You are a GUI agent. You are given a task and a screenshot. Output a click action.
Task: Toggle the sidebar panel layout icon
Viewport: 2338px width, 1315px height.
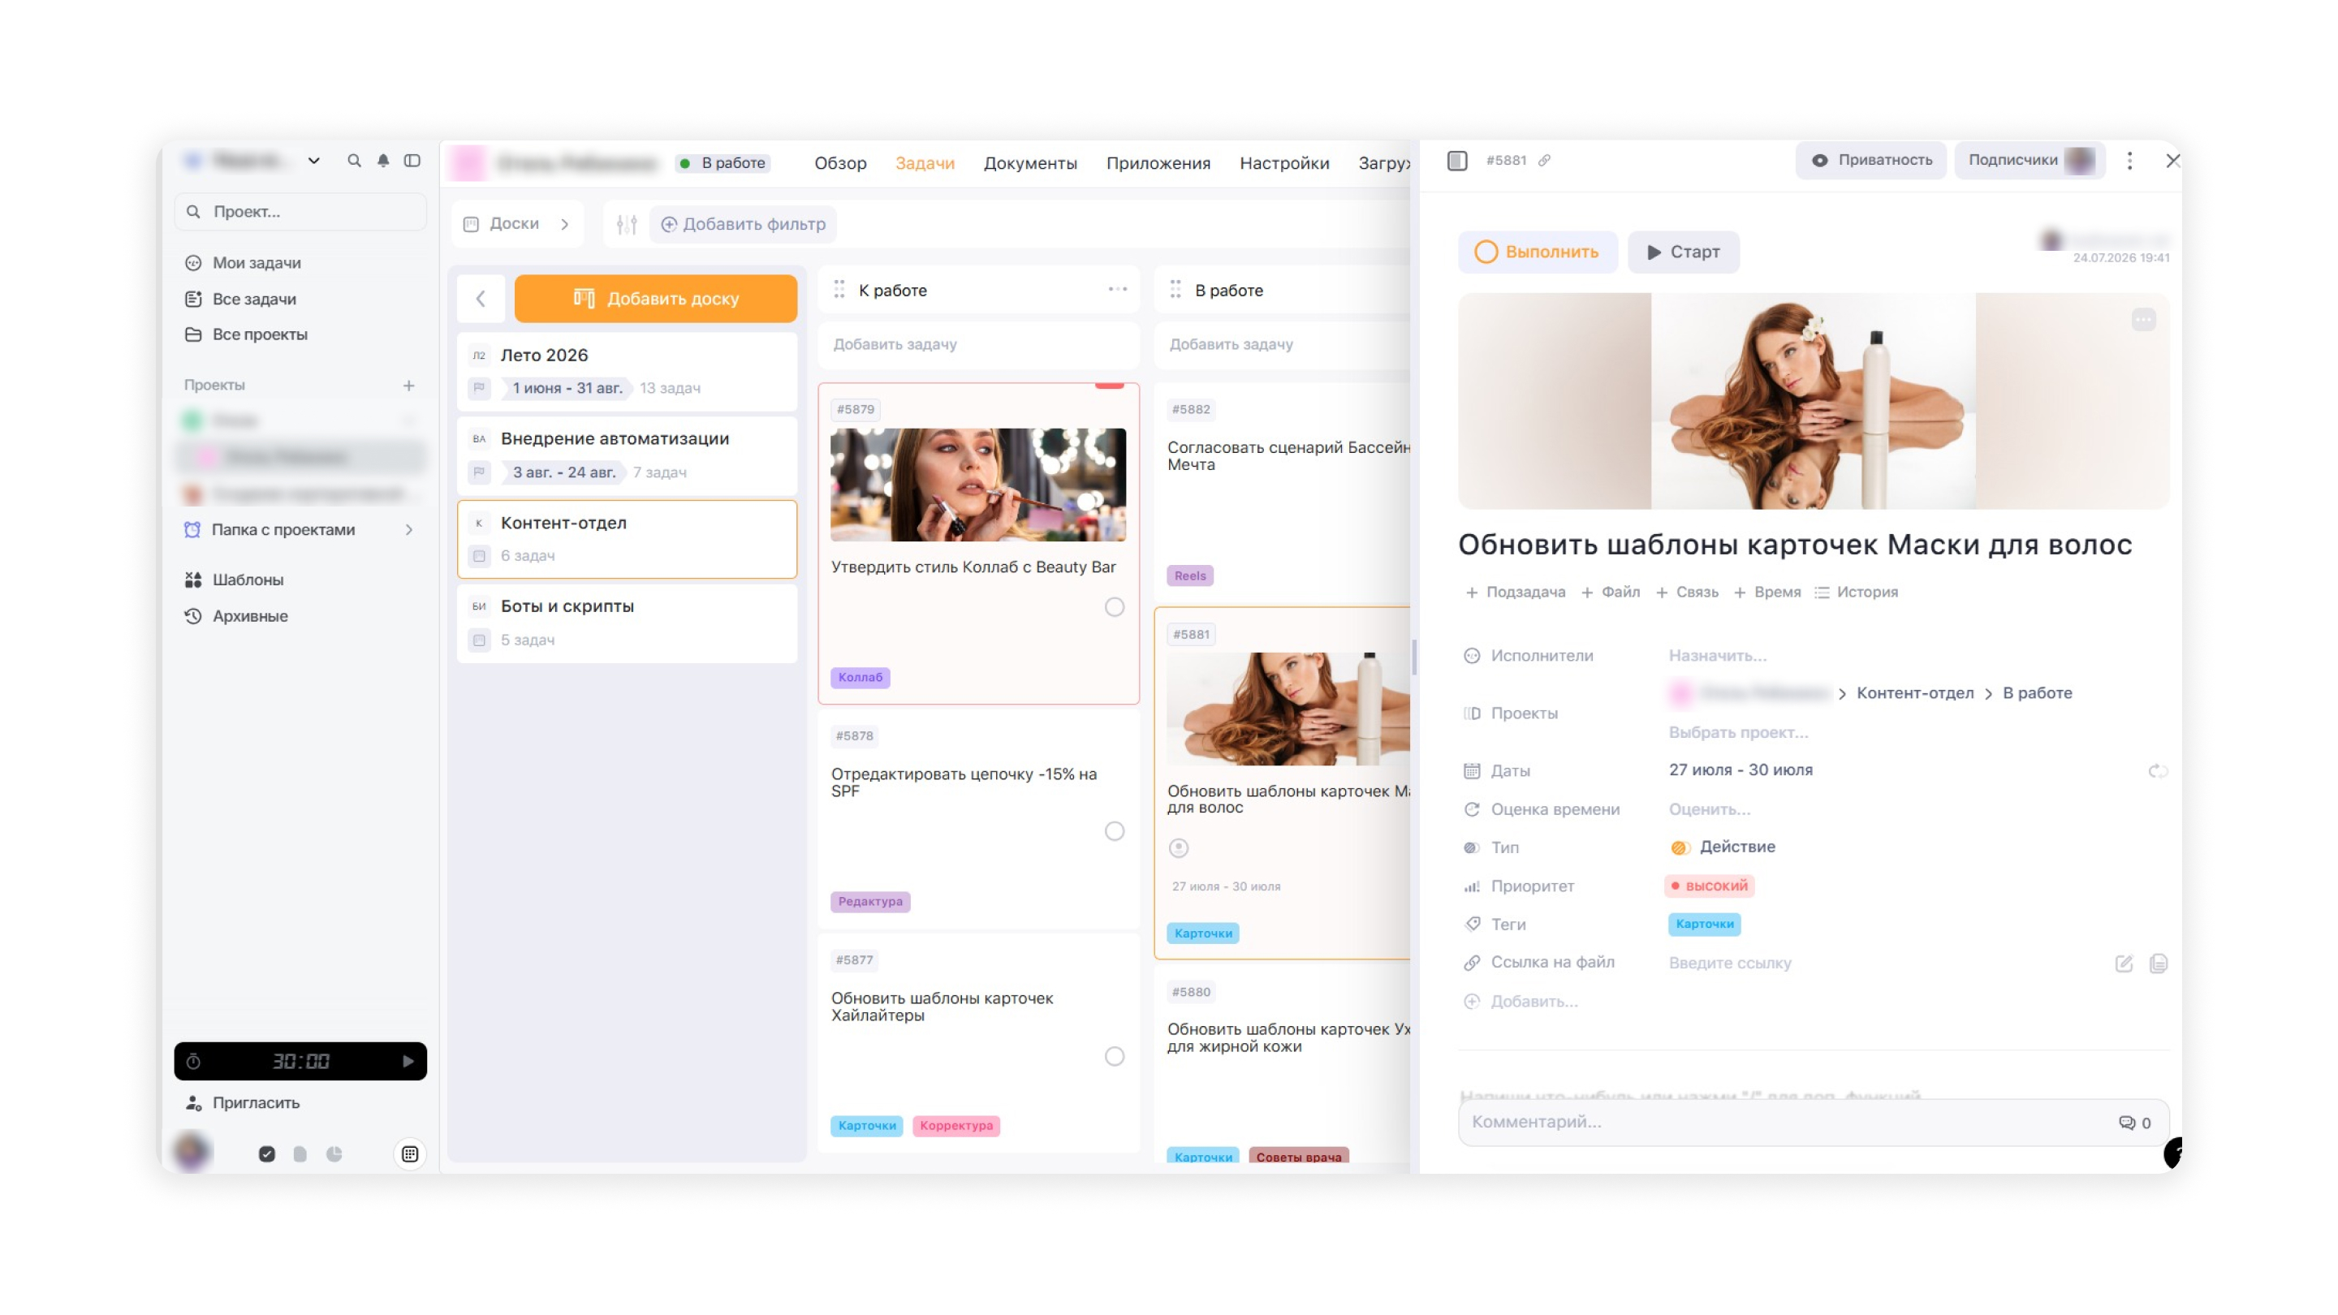[x=412, y=161]
